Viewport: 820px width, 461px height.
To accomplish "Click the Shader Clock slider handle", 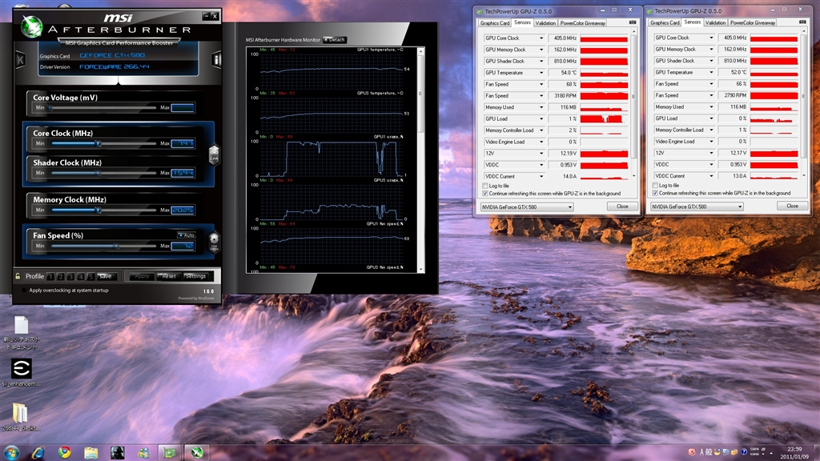I will click(98, 173).
